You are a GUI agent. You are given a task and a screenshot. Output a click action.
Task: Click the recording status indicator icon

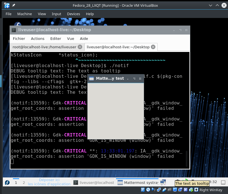click(x=180, y=190)
